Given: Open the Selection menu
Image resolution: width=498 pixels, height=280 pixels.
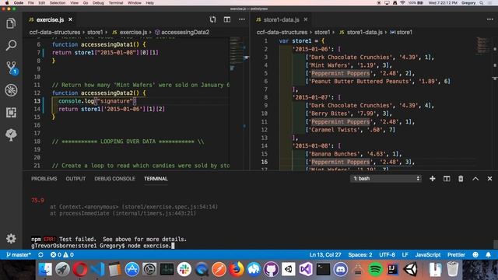Looking at the screenshot, I should (58, 2).
